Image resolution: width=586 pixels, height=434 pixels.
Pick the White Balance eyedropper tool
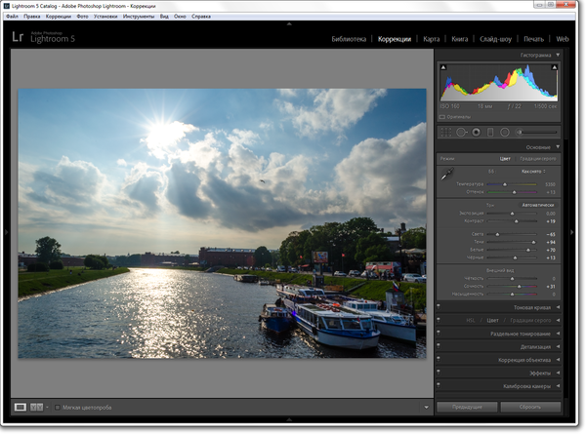click(x=447, y=174)
